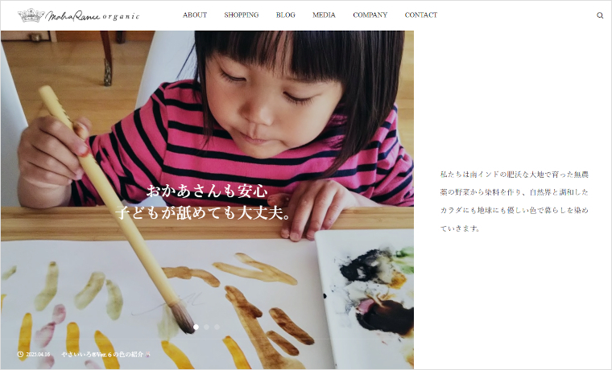Open the search magnifier icon
Viewport: 612px width, 370px height.
600,15
